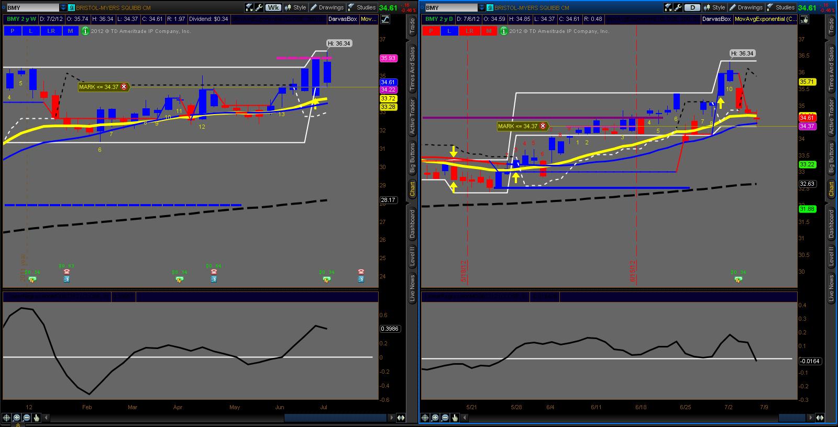
Task: Click expand-range icon at right chart scrollbar end
Action: point(820,418)
